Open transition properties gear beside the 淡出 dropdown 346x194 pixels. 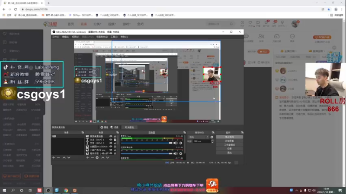212,137
